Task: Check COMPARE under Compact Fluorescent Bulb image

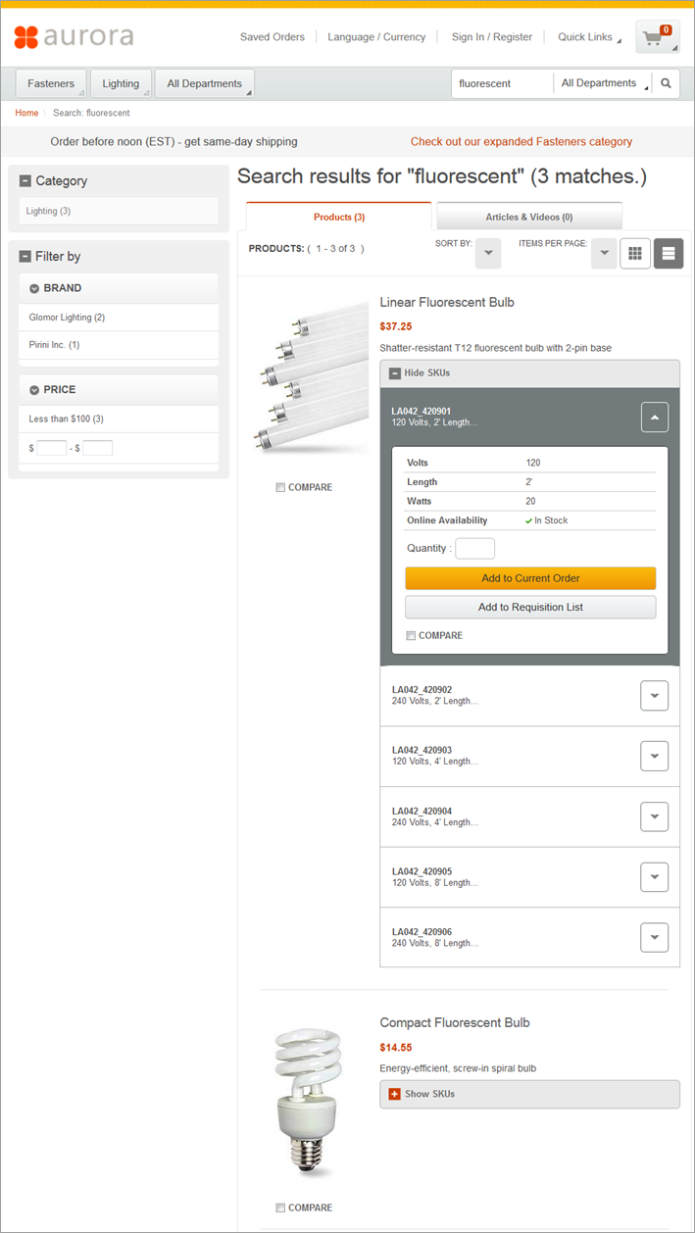Action: [x=280, y=1208]
